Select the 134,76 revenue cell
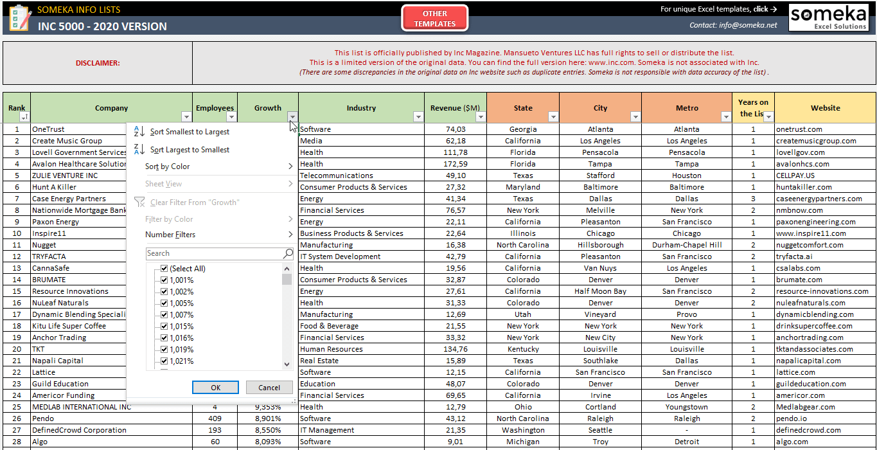 click(456, 349)
